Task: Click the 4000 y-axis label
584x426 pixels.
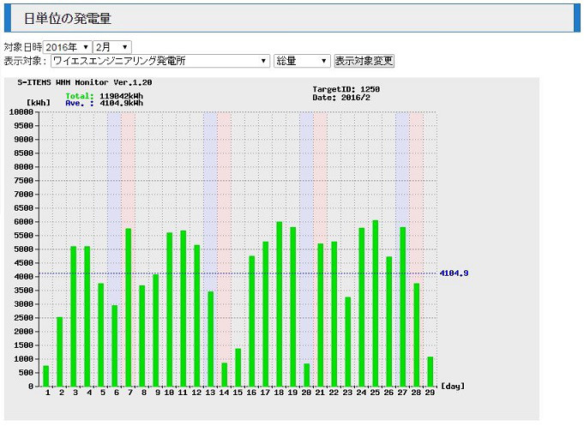Action: (24, 277)
